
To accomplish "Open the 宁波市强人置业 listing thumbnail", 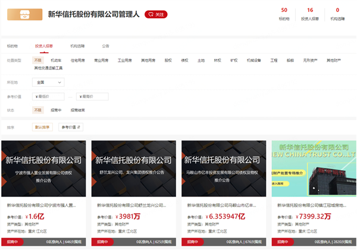I will [x=43, y=168].
